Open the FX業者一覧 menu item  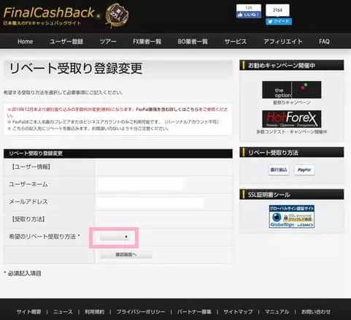tap(147, 42)
